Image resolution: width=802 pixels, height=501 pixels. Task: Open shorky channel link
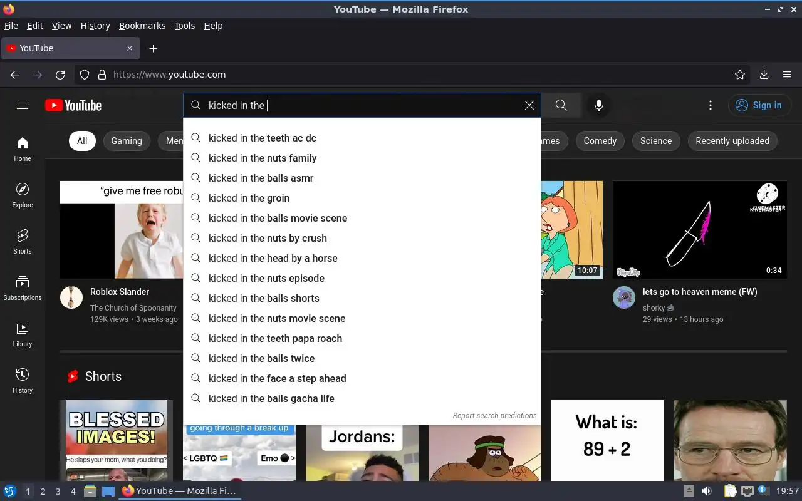click(x=654, y=307)
